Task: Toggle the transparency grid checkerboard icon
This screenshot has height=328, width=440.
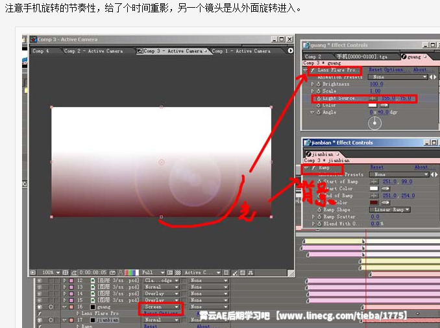Action: pos(178,272)
